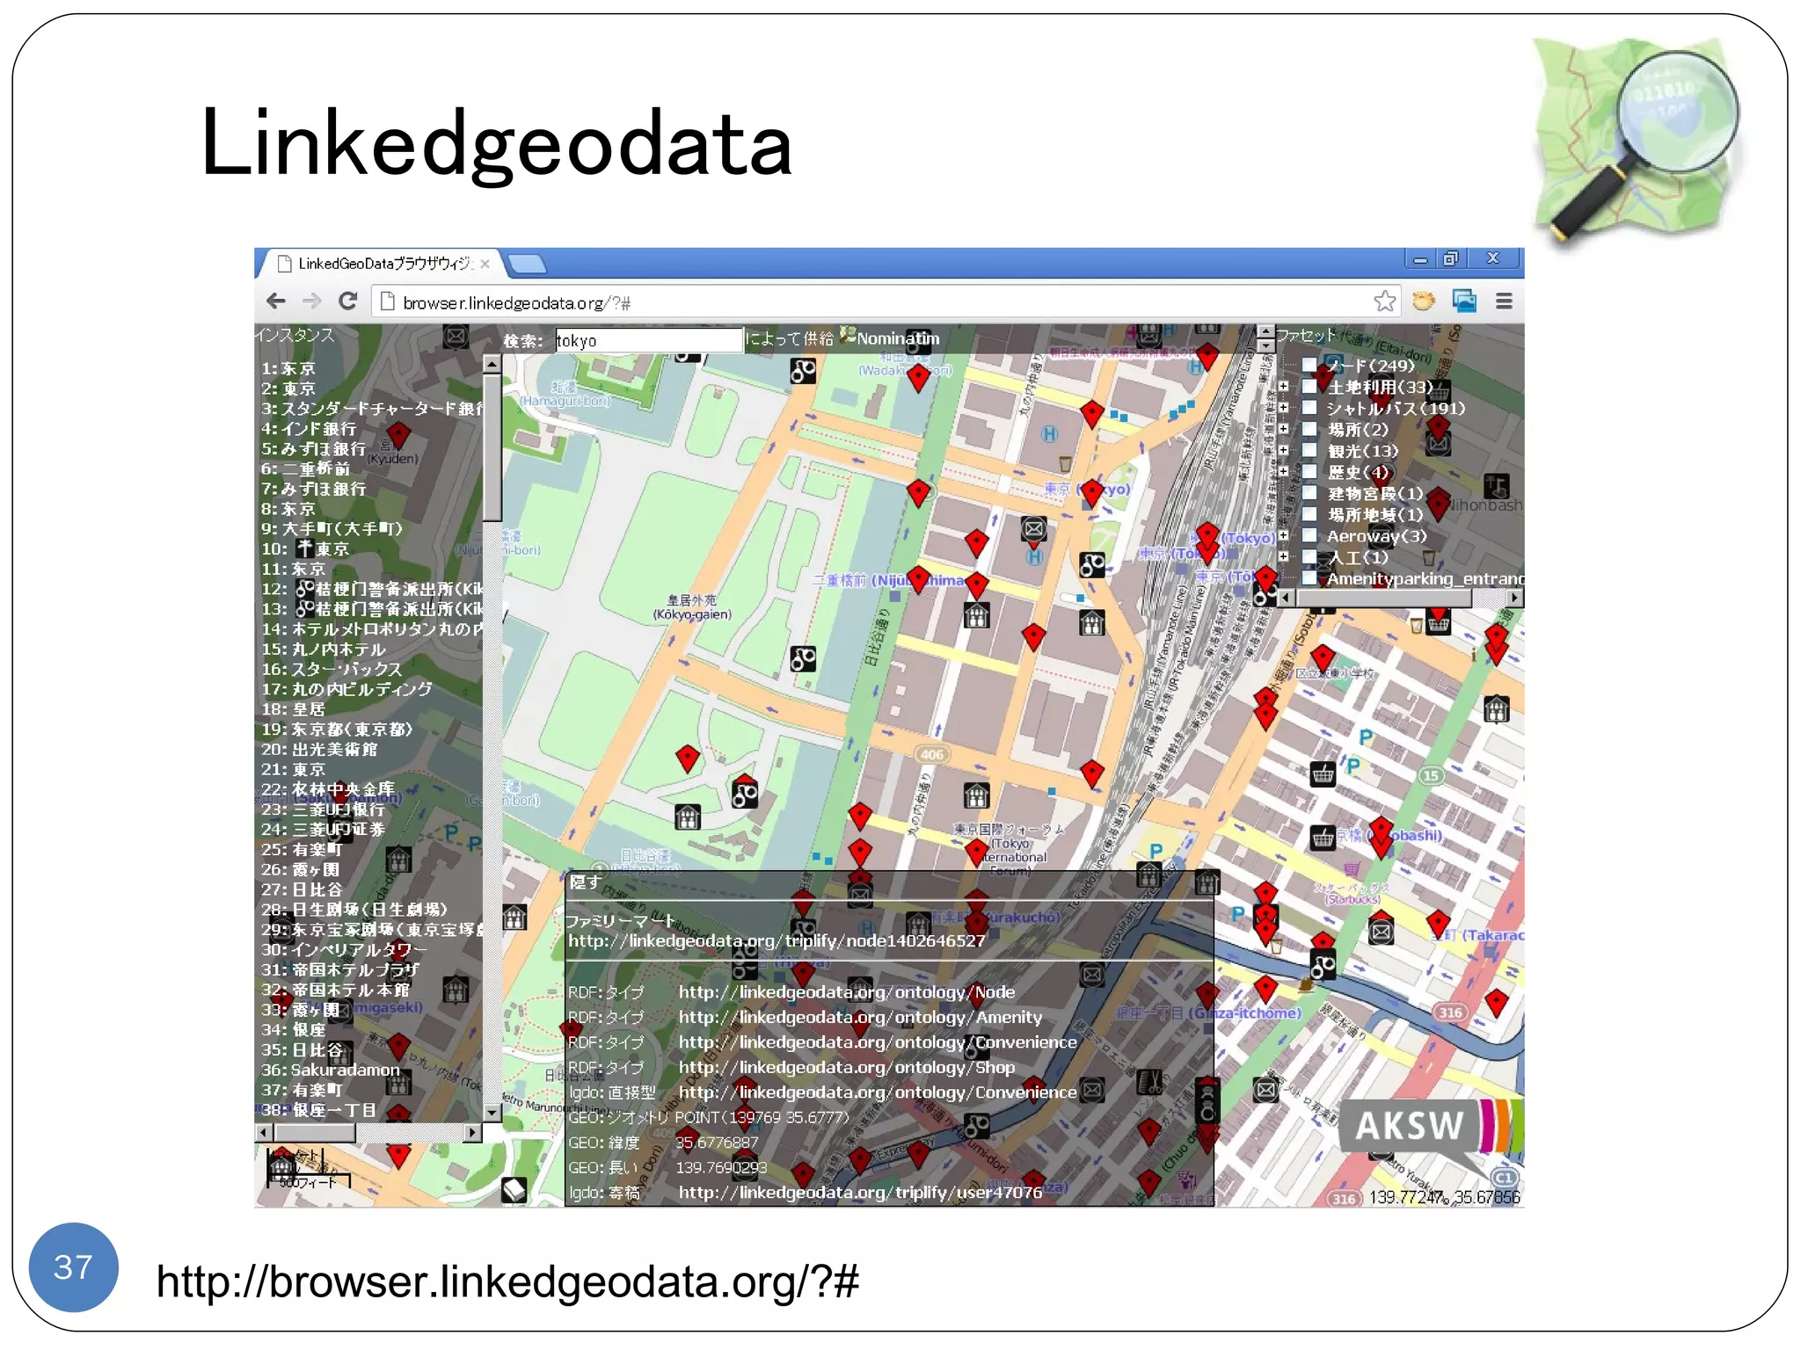The image size is (1801, 1350).
Task: Hide the details popup via 隠す
Action: click(x=585, y=882)
